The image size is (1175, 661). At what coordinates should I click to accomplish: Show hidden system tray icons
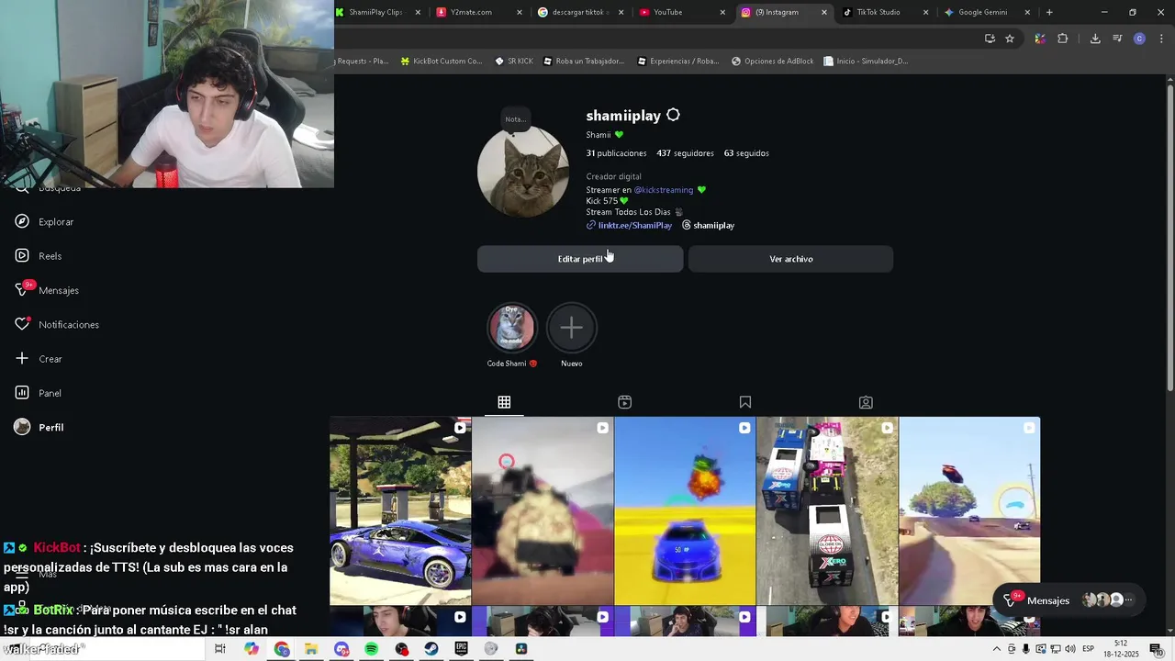[997, 649]
